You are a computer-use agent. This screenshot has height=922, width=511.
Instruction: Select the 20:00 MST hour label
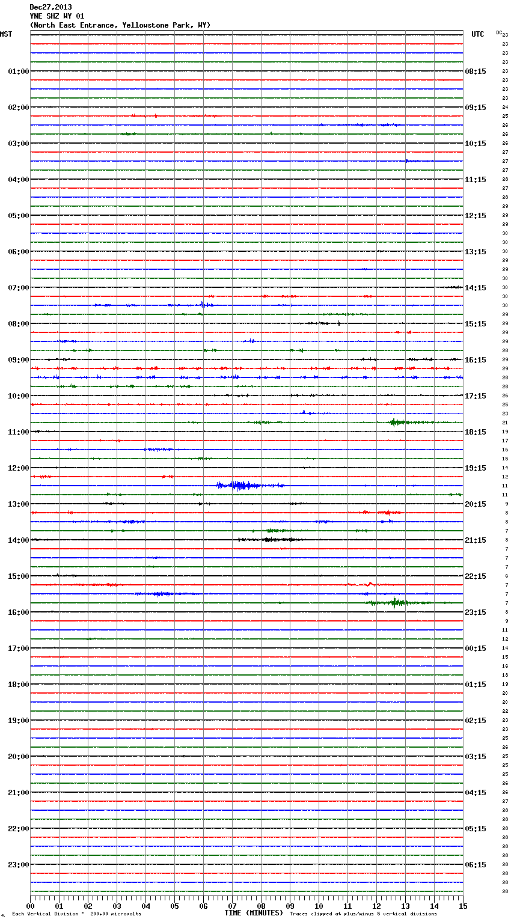point(19,757)
